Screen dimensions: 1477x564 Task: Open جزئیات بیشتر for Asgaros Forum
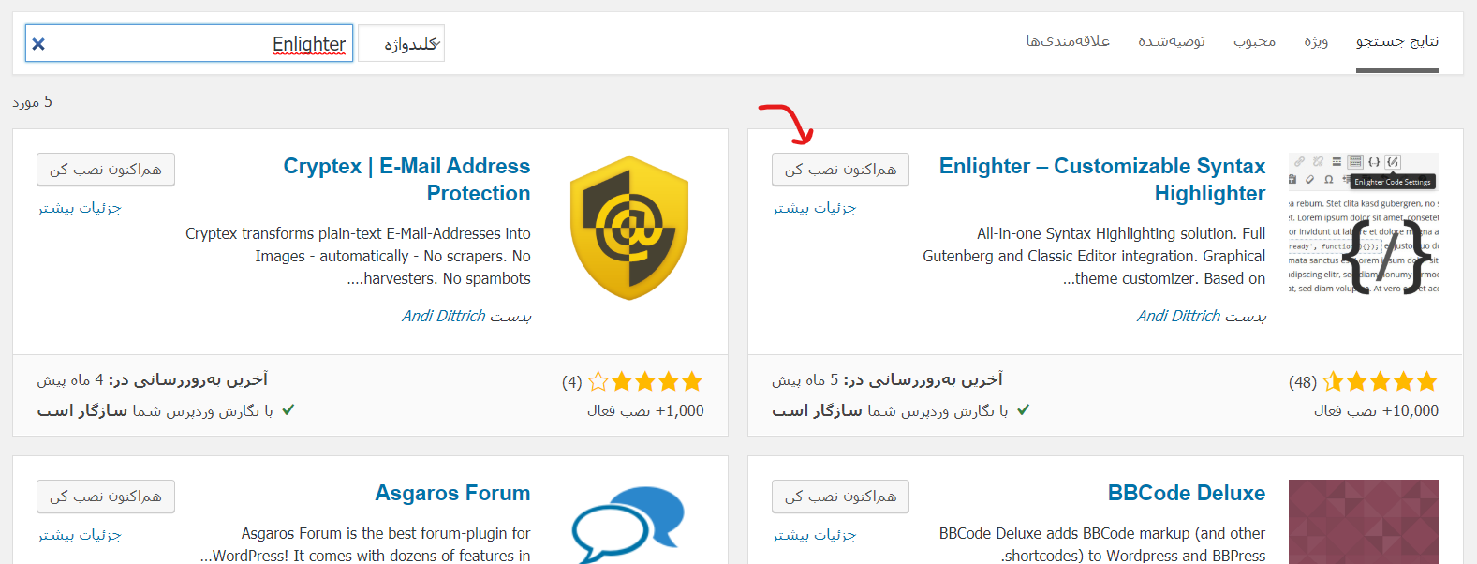79,534
